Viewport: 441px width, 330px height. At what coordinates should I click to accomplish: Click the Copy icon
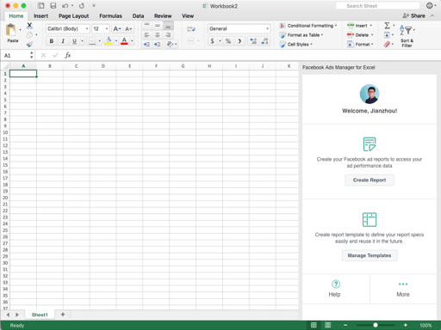tap(29, 35)
